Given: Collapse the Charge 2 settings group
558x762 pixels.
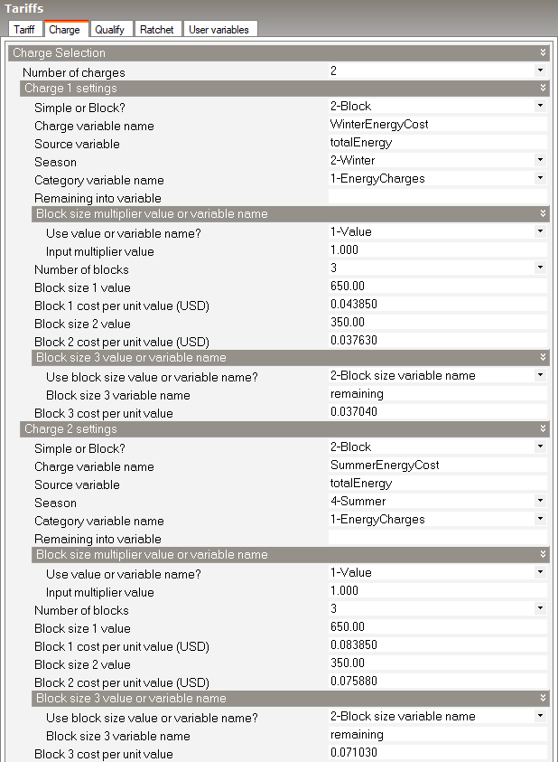Looking at the screenshot, I should coord(543,428).
